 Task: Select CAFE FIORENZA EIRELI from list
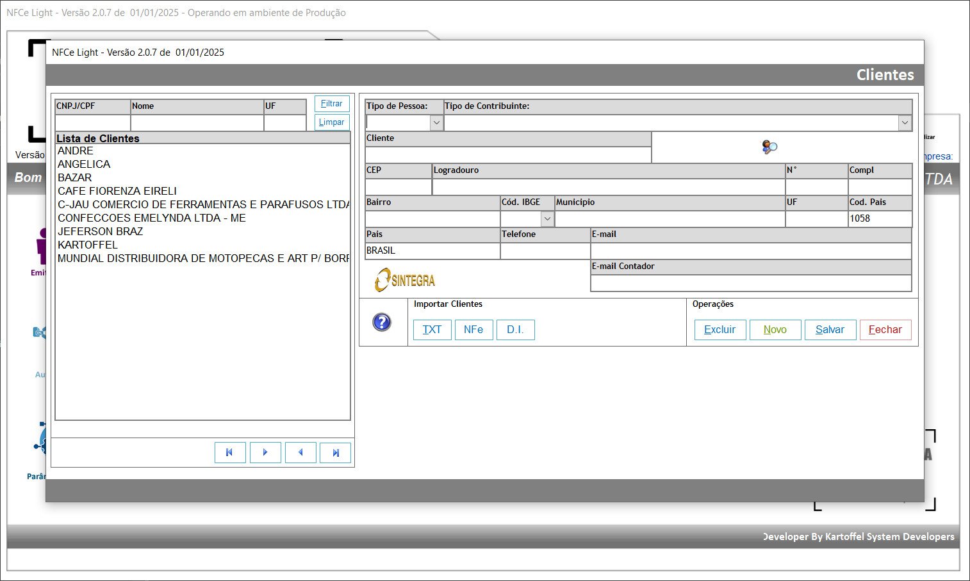(x=117, y=191)
